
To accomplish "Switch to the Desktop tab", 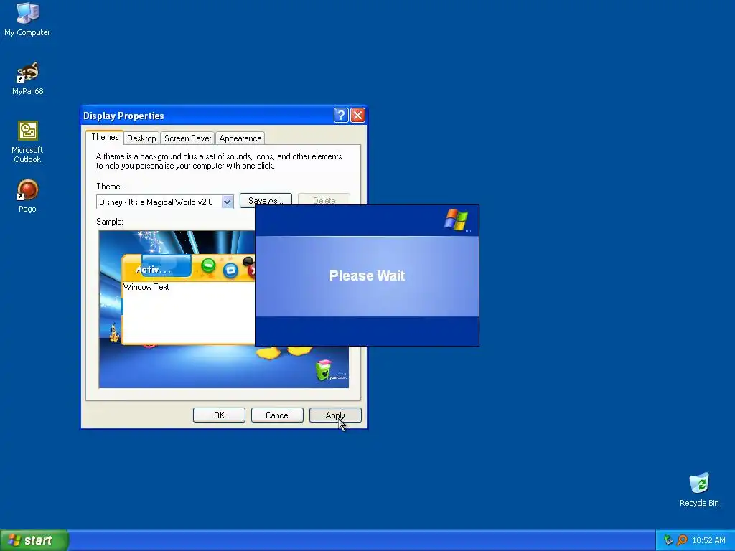I will pyautogui.click(x=141, y=138).
